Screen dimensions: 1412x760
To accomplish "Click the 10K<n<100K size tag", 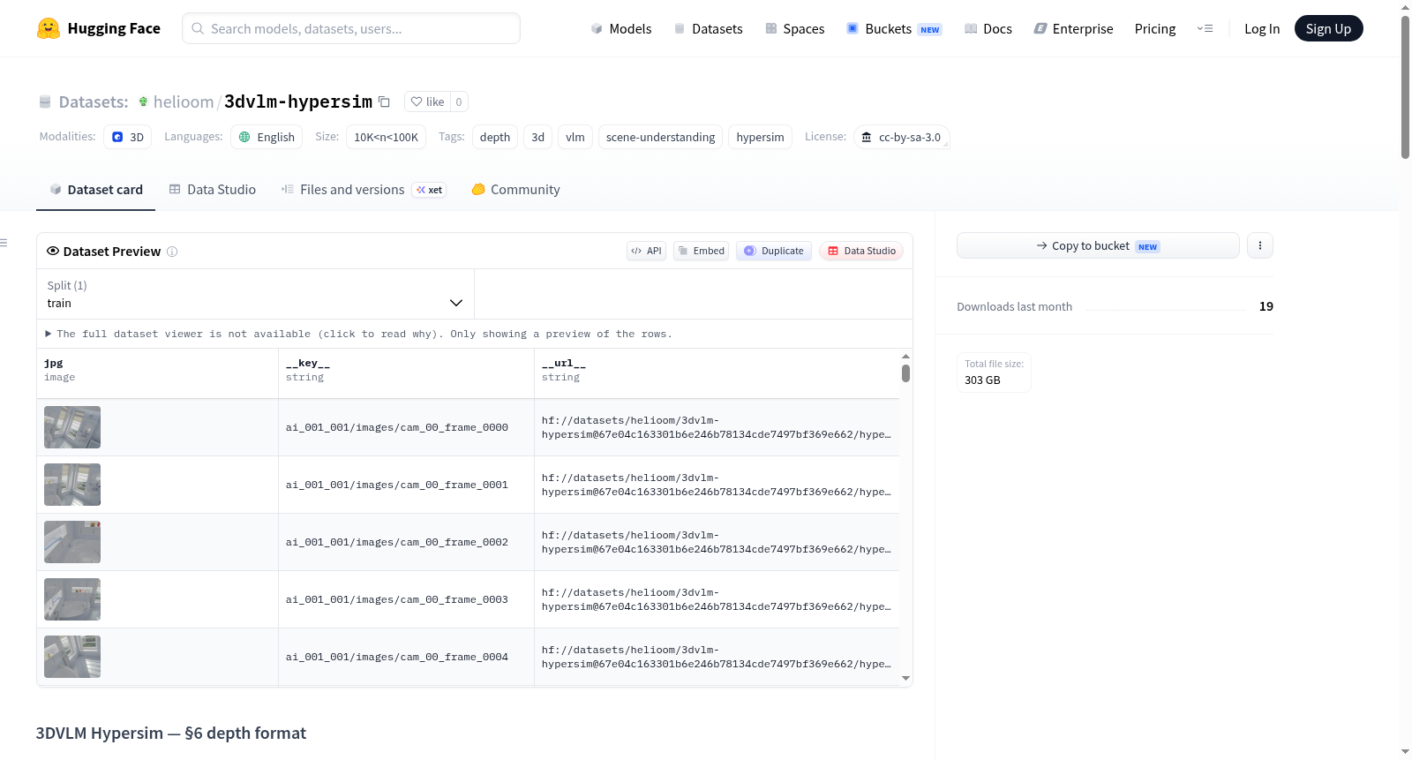I will pyautogui.click(x=387, y=137).
